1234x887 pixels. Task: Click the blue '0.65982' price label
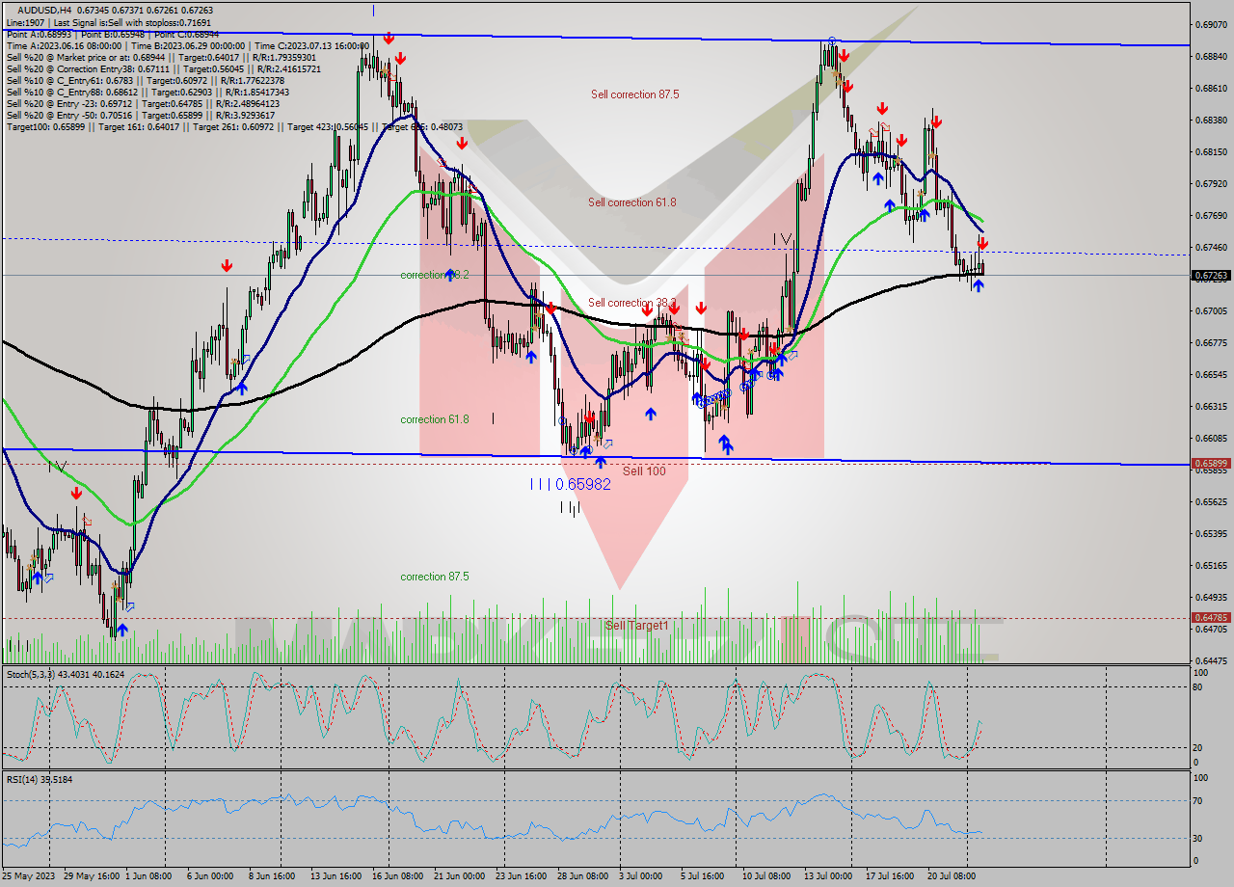[x=583, y=484]
